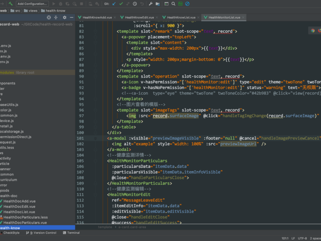
Task: Hide Project panel with minus icon
Action: [x=71, y=17]
